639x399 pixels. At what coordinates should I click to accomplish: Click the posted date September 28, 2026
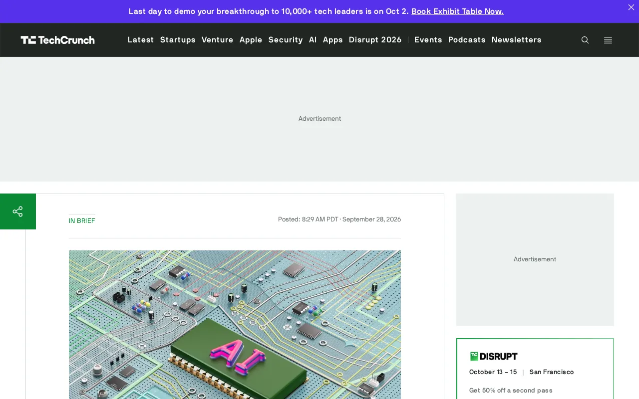click(x=371, y=219)
